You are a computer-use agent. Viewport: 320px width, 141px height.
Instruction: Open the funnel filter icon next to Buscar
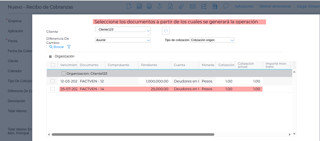click(x=69, y=47)
